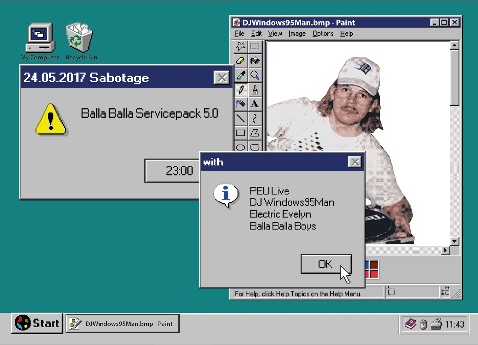Choose the Fill With Color bucket tool
Screen dimensions: 478x345
[255, 60]
